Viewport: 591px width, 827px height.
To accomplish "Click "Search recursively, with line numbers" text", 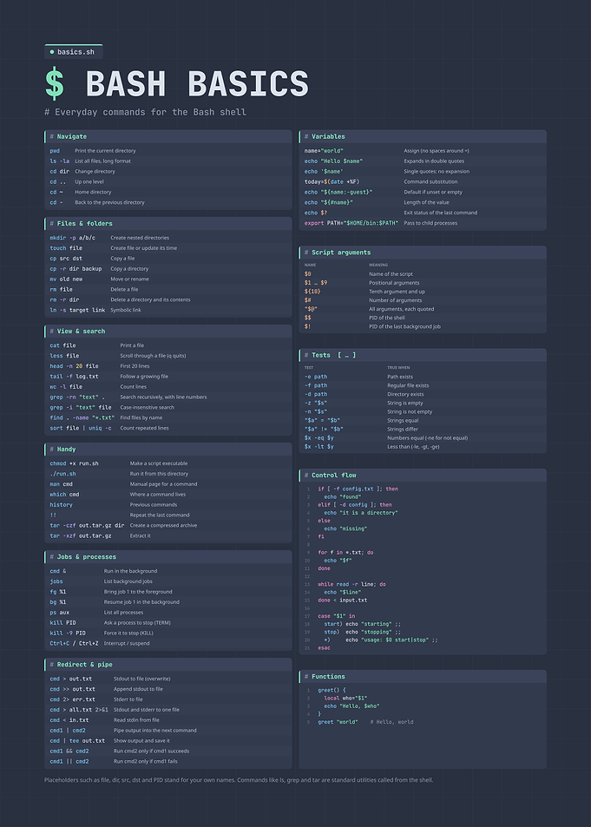I will coord(163,397).
